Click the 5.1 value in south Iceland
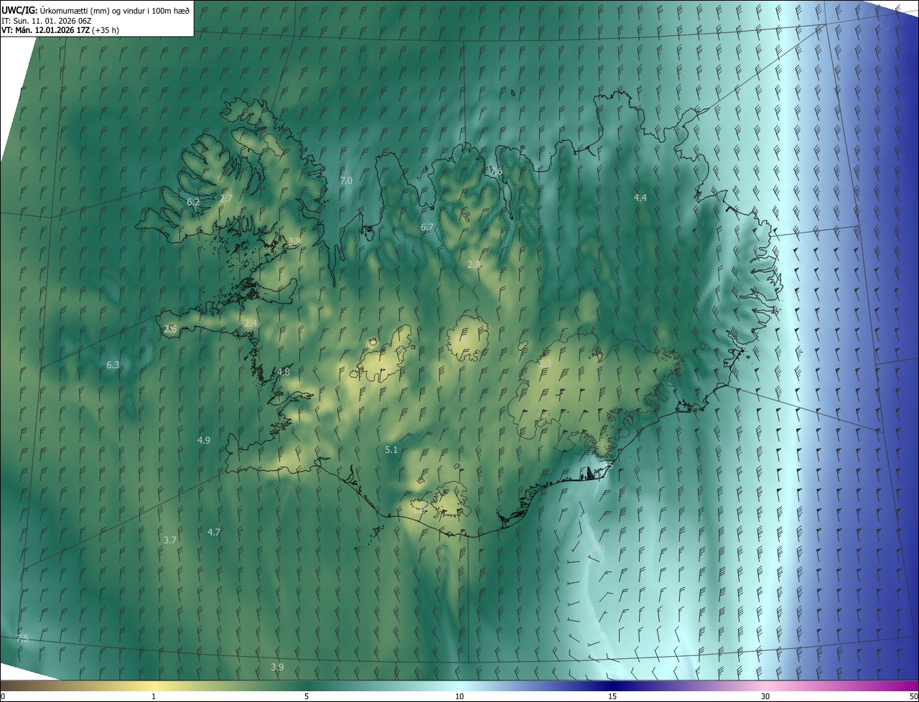Viewport: 919px width, 702px height. 391,450
